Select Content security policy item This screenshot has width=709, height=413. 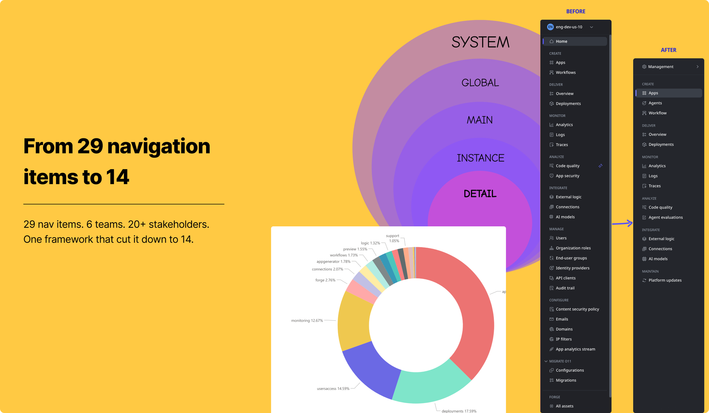(577, 309)
